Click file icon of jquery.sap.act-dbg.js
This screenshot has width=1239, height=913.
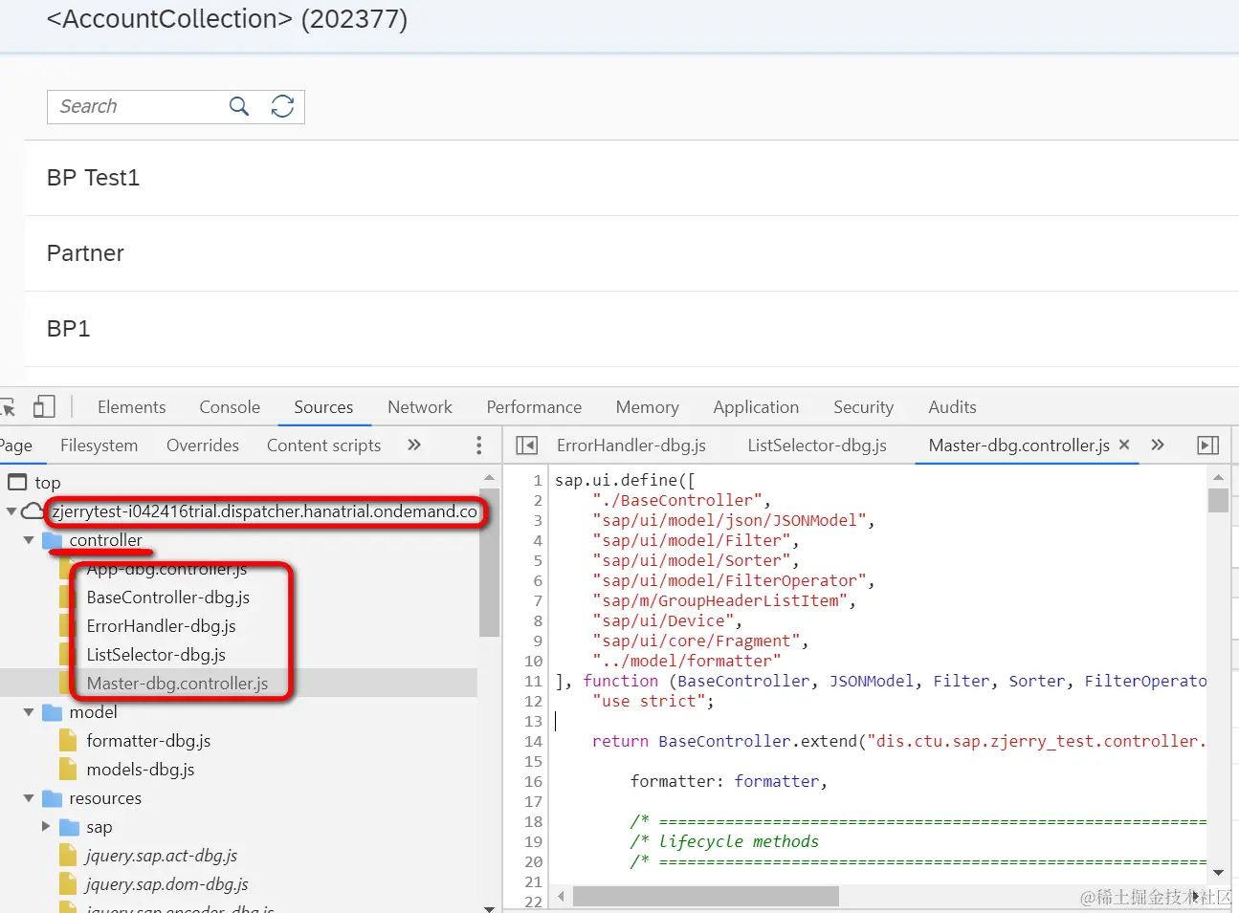68,856
